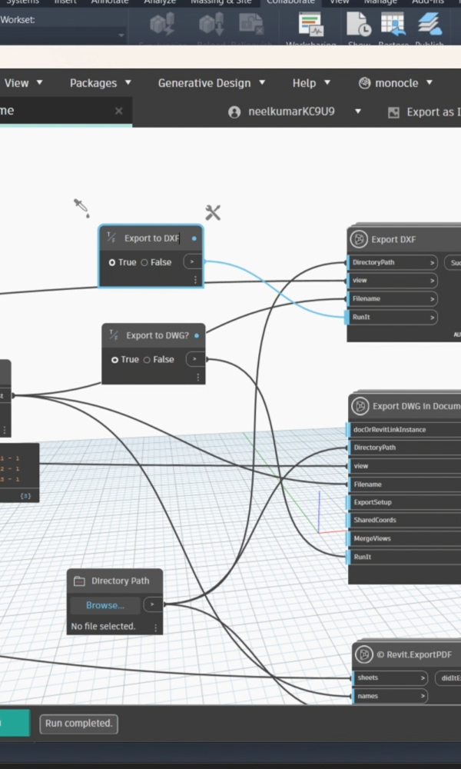The height and width of the screenshot is (769, 461).
Task: Click the MergeViews input port
Action: point(405,538)
